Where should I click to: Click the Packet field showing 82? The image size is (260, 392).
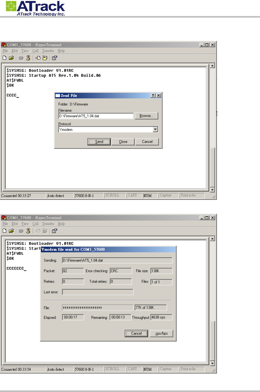click(73, 271)
